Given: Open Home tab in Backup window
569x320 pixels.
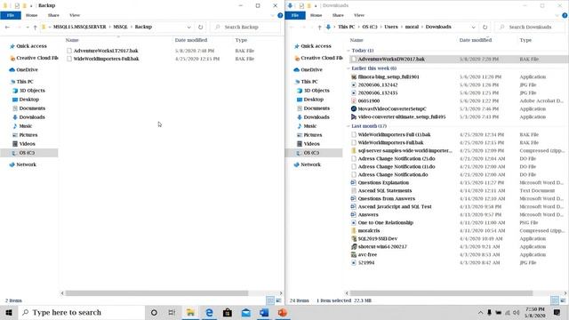Looking at the screenshot, I should [32, 15].
